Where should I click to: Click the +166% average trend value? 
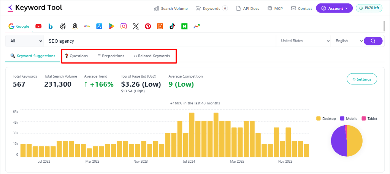(99, 84)
